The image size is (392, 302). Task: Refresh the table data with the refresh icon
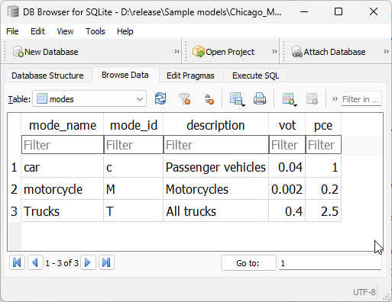[160, 98]
